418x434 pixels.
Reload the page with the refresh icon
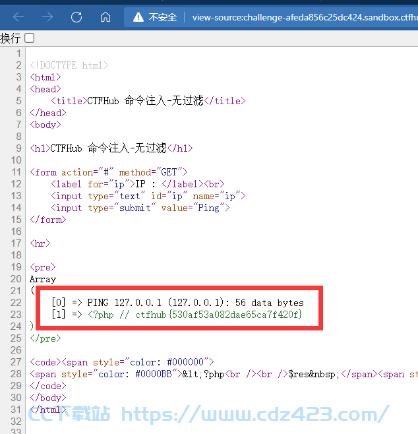pos(76,17)
